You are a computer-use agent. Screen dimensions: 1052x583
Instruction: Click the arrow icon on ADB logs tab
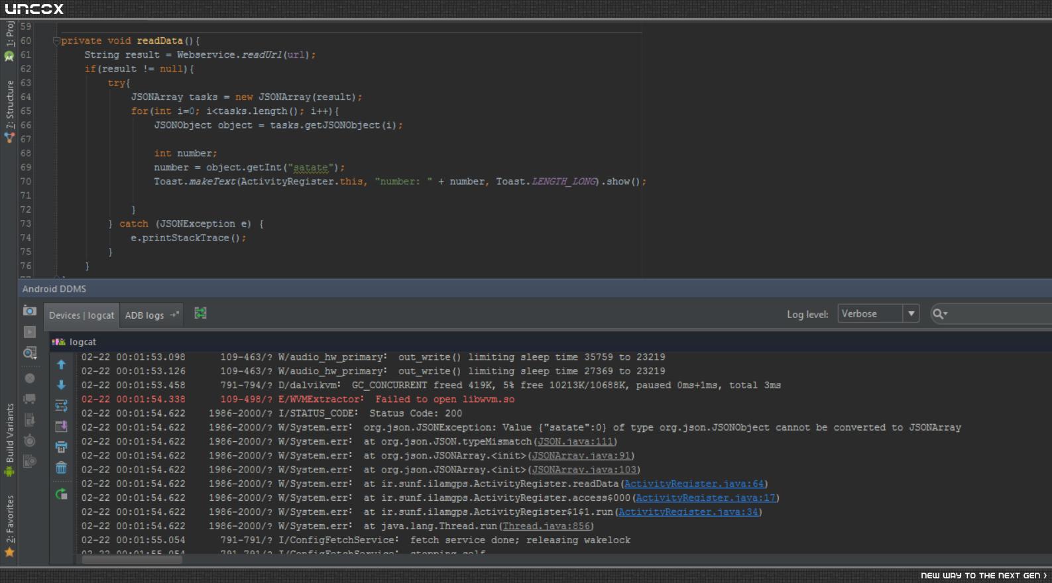point(174,315)
